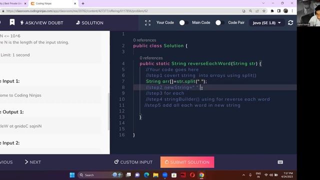This screenshot has width=320, height=180.
Task: Switch the ENG IN input language
Action: coord(258,175)
